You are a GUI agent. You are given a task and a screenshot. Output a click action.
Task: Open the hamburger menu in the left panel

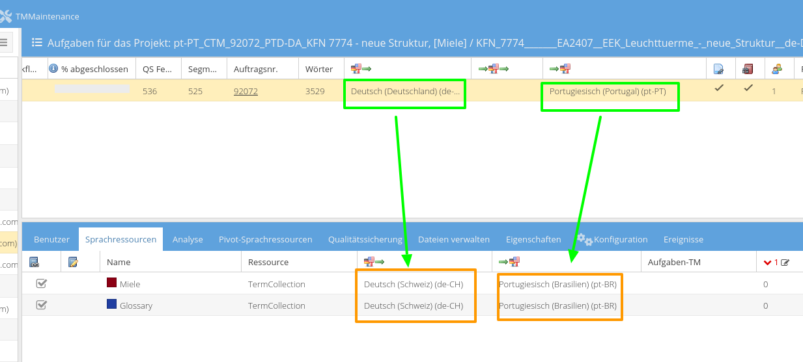[3, 43]
